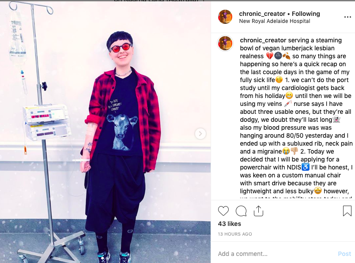Click chronic_creator avatar beside the caption
The width and height of the screenshot is (355, 263).
(225, 43)
